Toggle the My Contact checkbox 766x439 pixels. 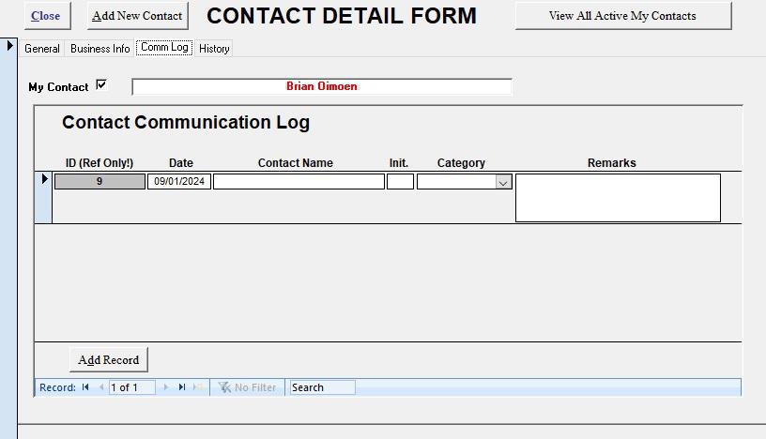pyautogui.click(x=101, y=85)
